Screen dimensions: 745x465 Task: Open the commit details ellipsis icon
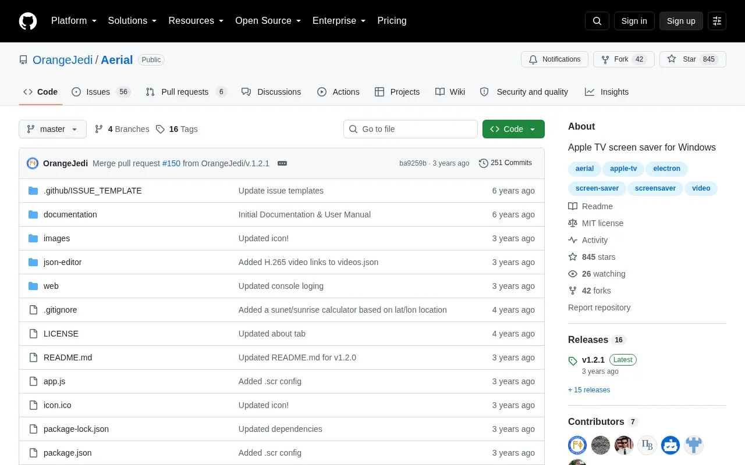point(282,163)
